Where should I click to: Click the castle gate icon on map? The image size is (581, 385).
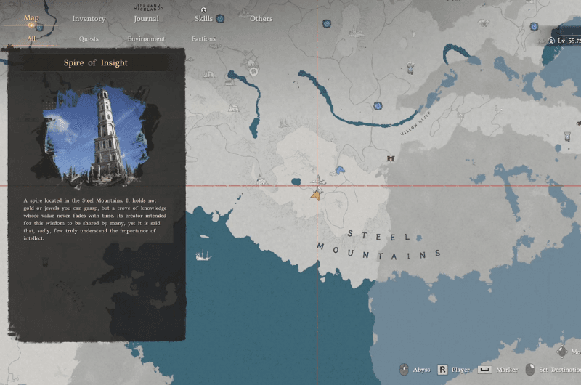[x=390, y=158]
